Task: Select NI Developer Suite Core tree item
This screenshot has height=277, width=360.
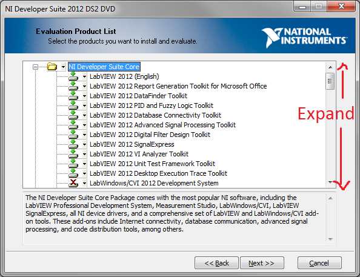Action: pos(104,67)
